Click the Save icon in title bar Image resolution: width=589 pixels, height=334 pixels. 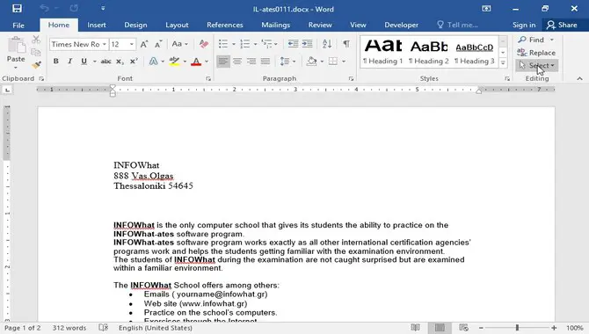click(x=17, y=8)
